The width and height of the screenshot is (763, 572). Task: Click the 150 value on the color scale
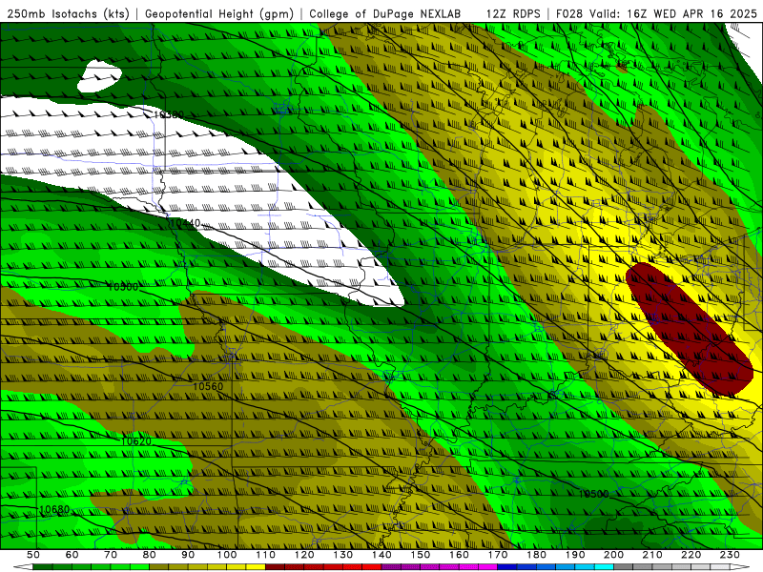point(421,555)
